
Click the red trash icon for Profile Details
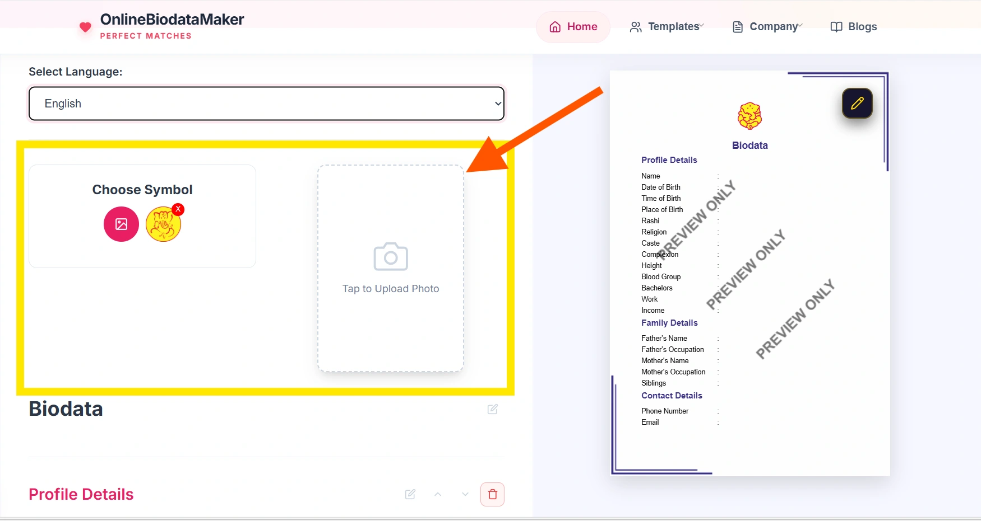[492, 494]
